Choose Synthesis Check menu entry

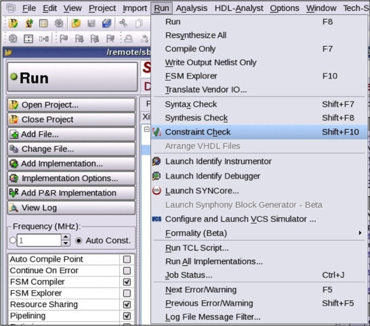259,118
